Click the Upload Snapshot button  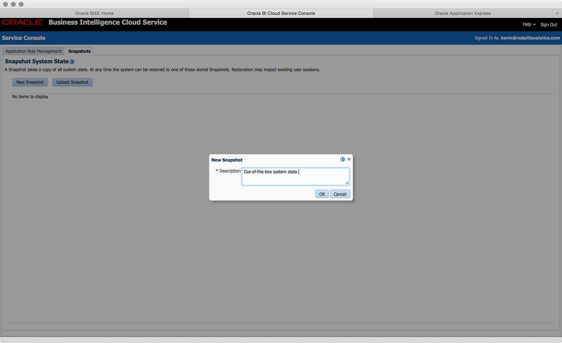72,82
